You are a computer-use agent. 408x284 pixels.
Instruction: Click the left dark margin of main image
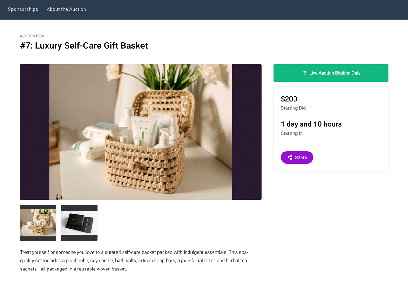click(x=35, y=132)
